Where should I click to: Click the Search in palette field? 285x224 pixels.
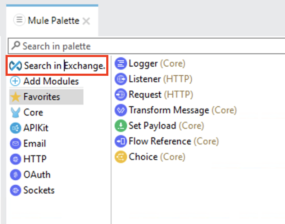pos(146,46)
